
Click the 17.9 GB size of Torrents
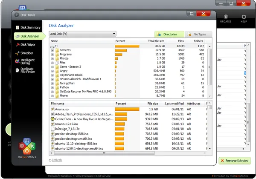[x=160, y=50]
